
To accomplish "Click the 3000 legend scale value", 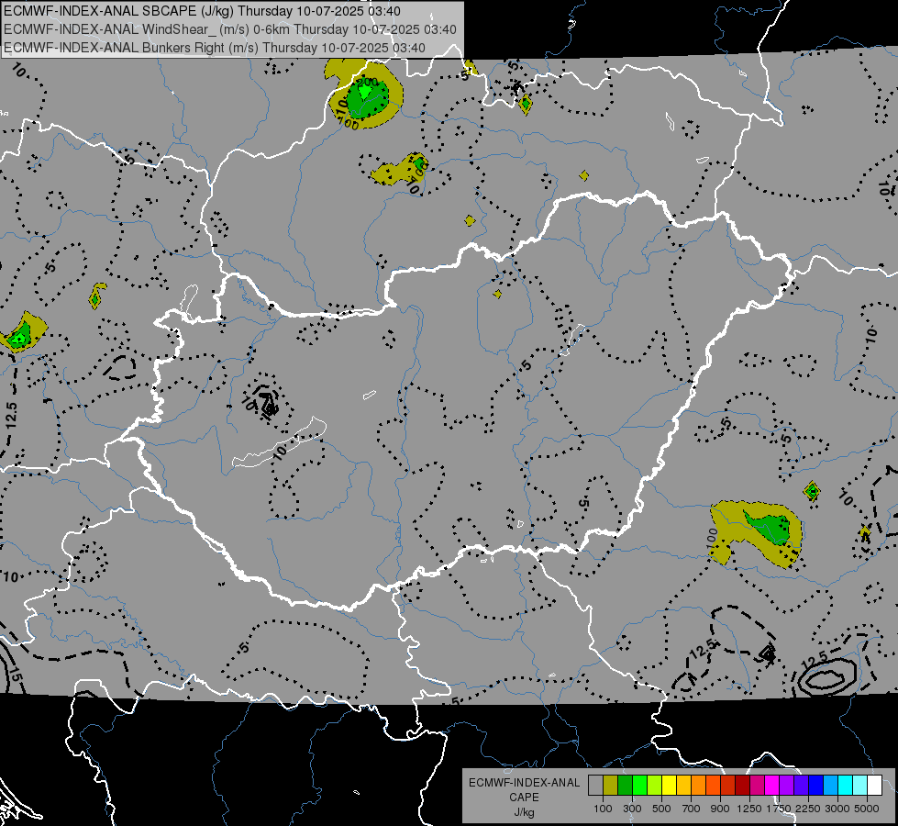I will [837, 809].
